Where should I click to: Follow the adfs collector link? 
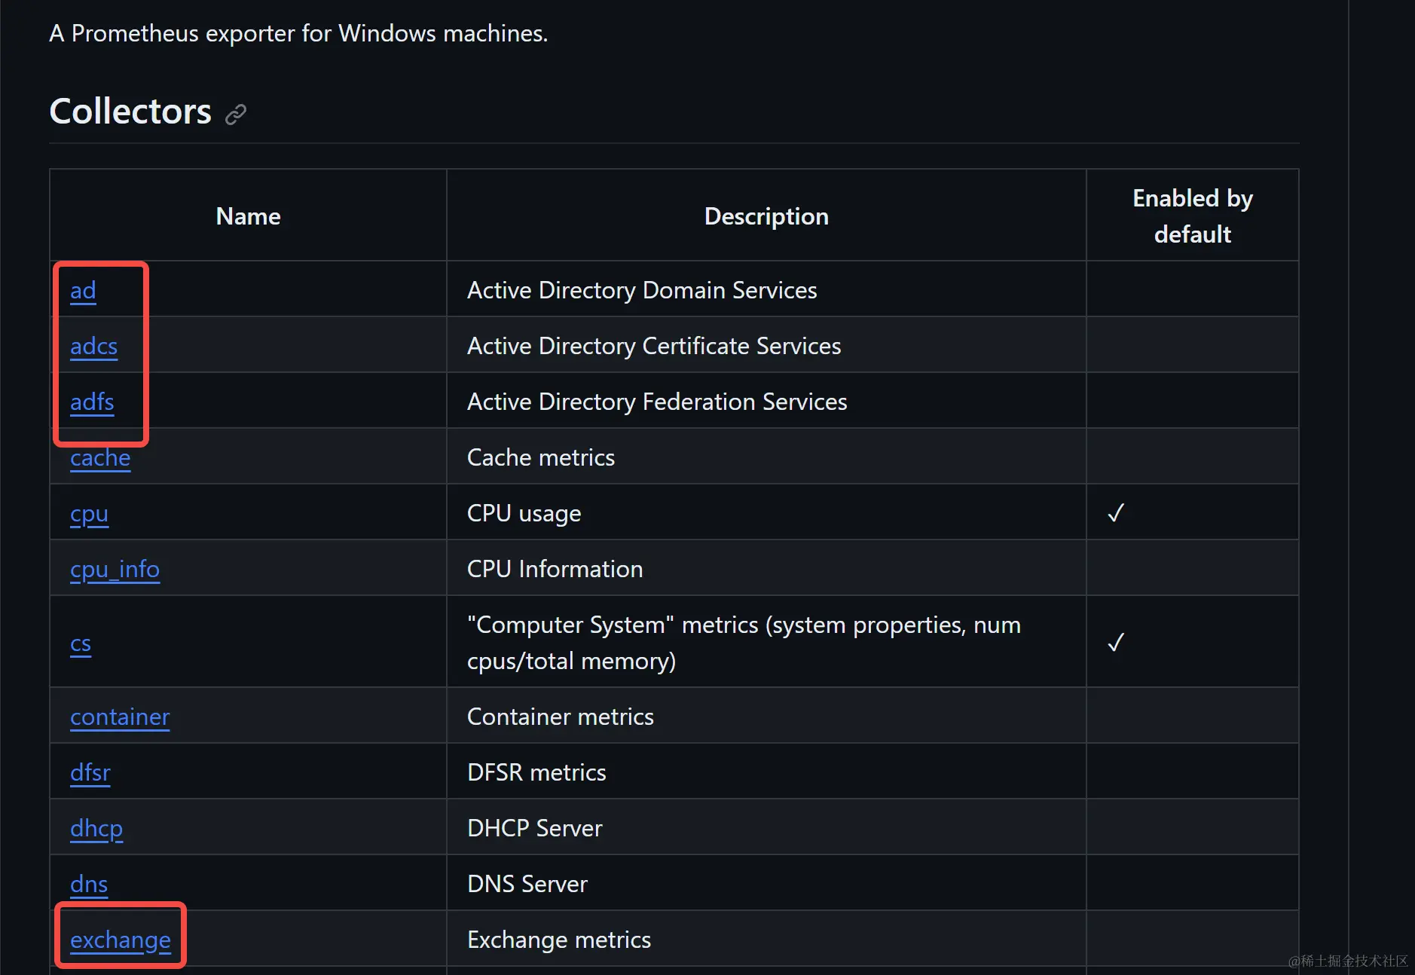[92, 402]
